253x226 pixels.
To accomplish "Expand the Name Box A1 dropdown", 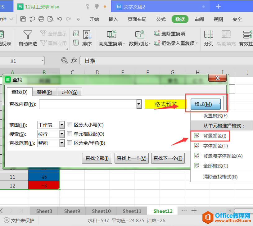I will (43, 61).
